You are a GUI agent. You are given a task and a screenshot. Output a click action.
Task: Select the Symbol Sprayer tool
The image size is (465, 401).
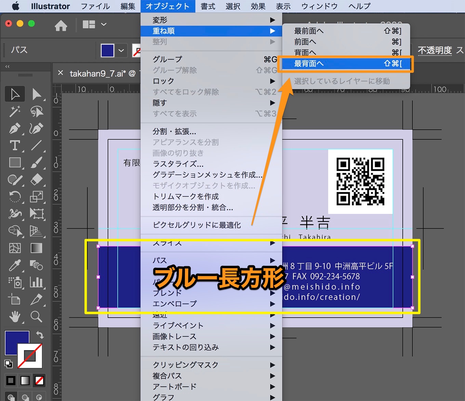click(x=15, y=282)
